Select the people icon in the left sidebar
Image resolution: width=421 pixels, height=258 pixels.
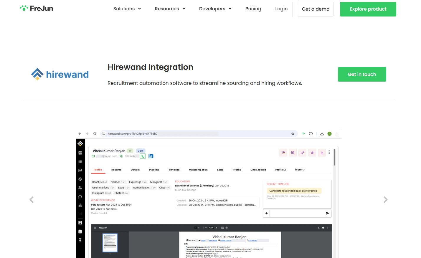coord(80,188)
